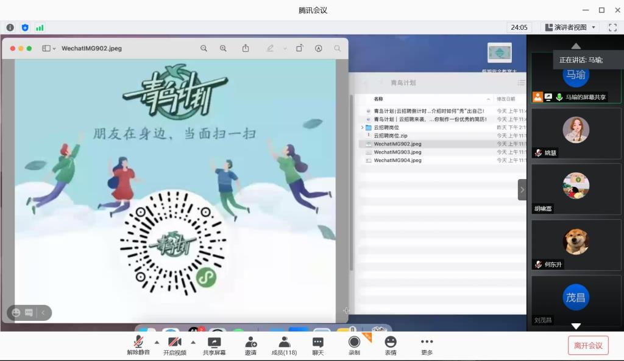Open markup pen dropdown arrow in Preview
The width and height of the screenshot is (624, 361).
click(x=285, y=49)
